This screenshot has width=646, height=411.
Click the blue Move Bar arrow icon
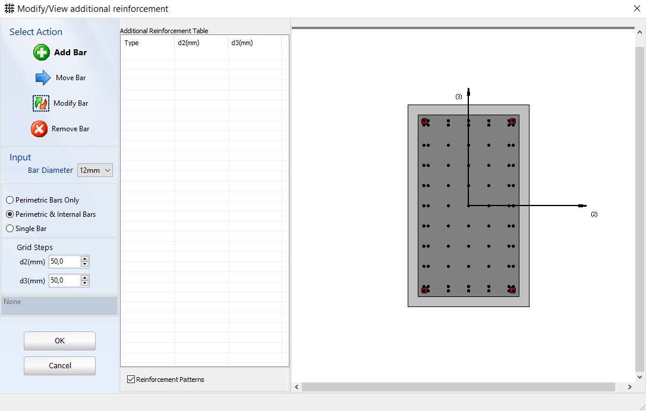43,78
